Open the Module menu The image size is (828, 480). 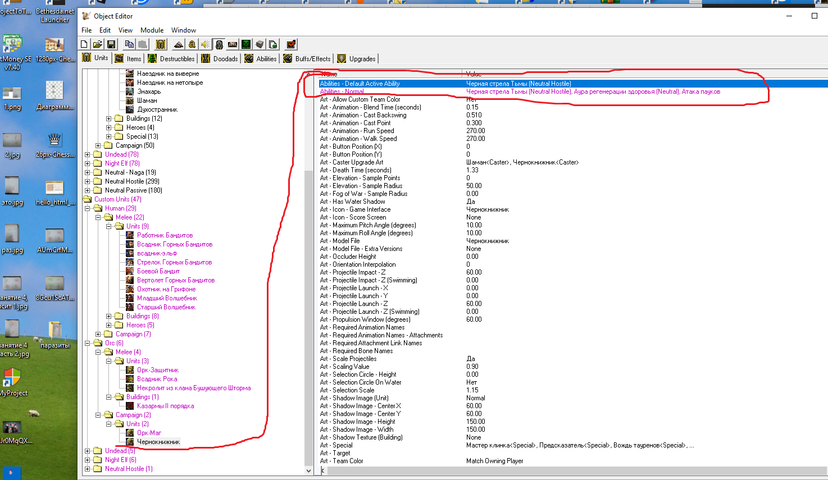[152, 30]
